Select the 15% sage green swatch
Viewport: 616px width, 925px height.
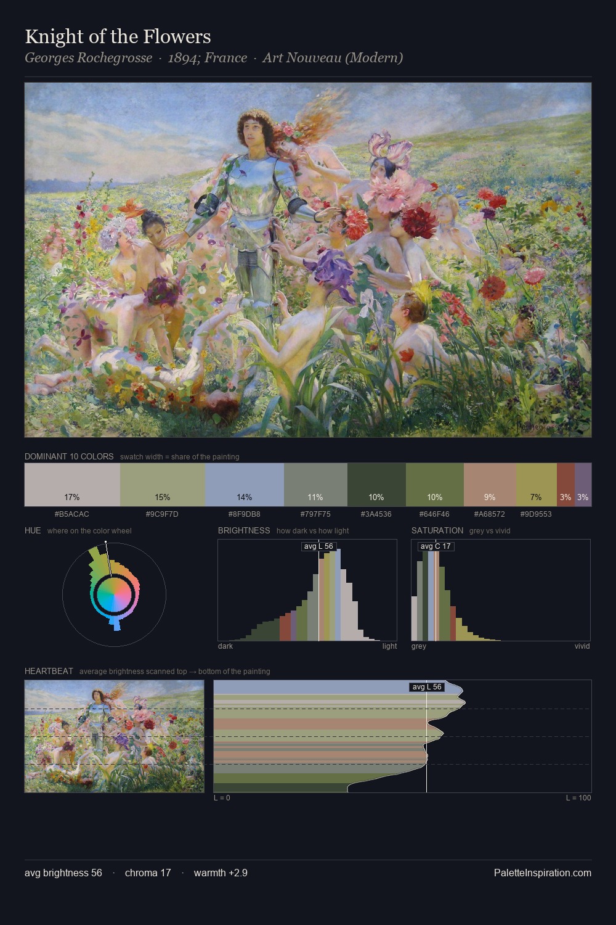(x=162, y=485)
